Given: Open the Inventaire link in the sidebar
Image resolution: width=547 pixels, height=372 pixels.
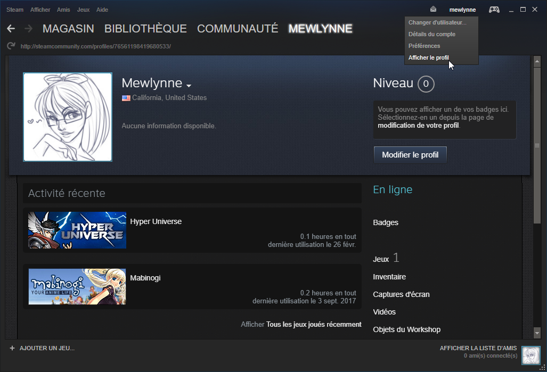Looking at the screenshot, I should (x=389, y=277).
